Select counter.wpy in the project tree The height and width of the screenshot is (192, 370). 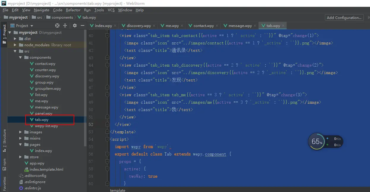click(45, 70)
